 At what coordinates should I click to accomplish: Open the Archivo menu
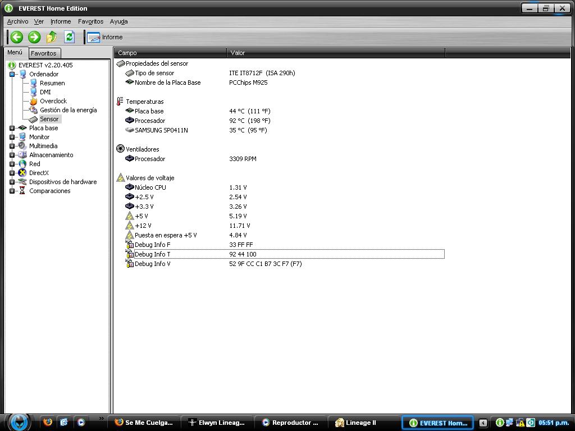pyautogui.click(x=17, y=21)
